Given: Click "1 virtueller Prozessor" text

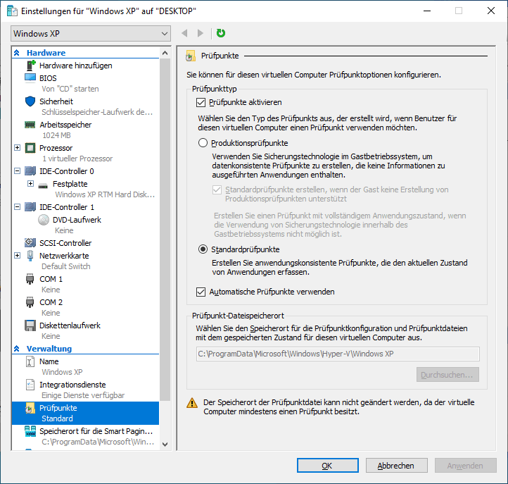Looking at the screenshot, I should pyautogui.click(x=77, y=159).
